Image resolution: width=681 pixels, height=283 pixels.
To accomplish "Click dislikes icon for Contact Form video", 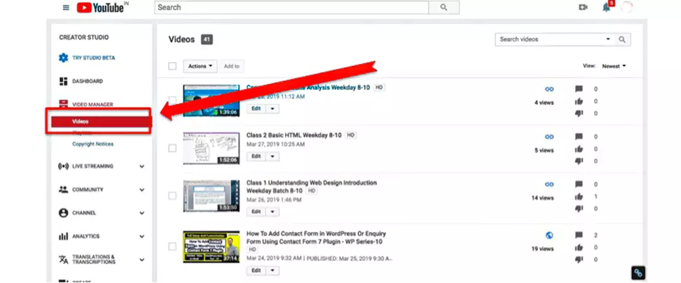I will pos(578,259).
